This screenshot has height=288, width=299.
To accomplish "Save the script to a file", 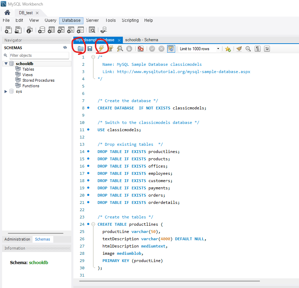I will tap(90, 49).
